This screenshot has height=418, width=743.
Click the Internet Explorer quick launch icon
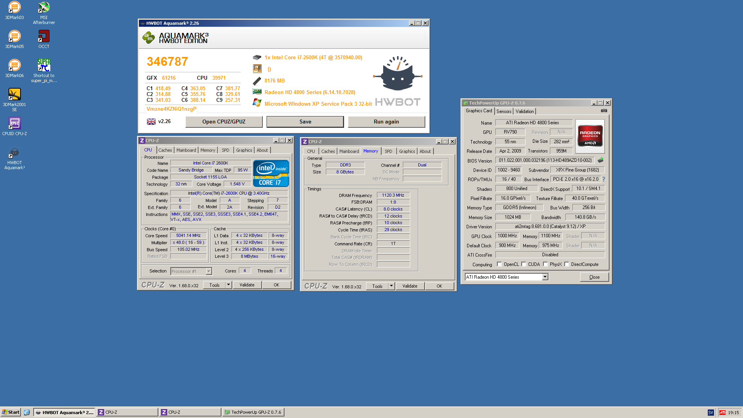[x=27, y=412]
